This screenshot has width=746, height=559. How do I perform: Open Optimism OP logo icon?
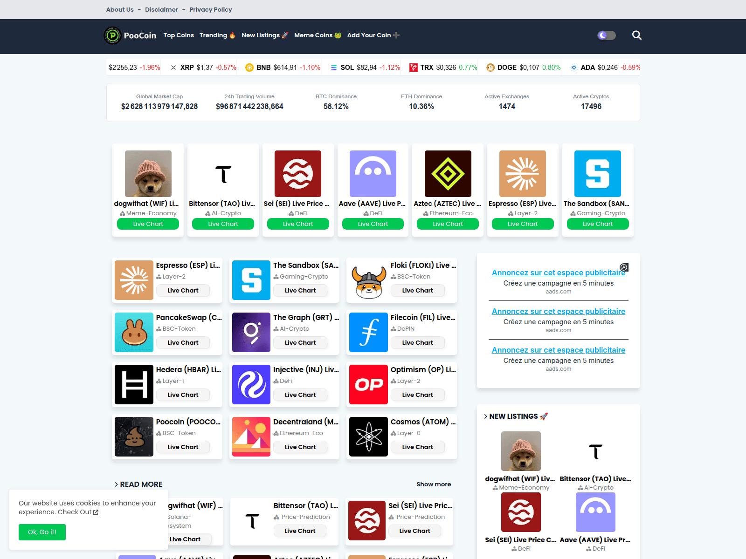tap(369, 384)
